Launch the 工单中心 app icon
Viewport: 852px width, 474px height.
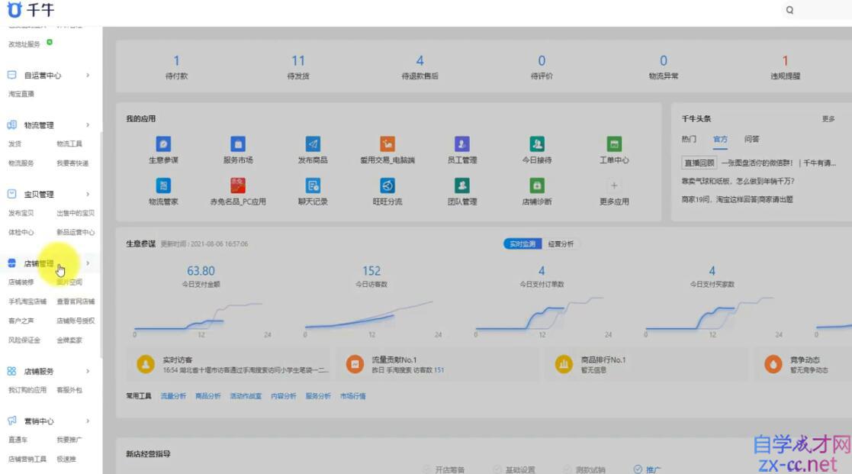pyautogui.click(x=614, y=144)
